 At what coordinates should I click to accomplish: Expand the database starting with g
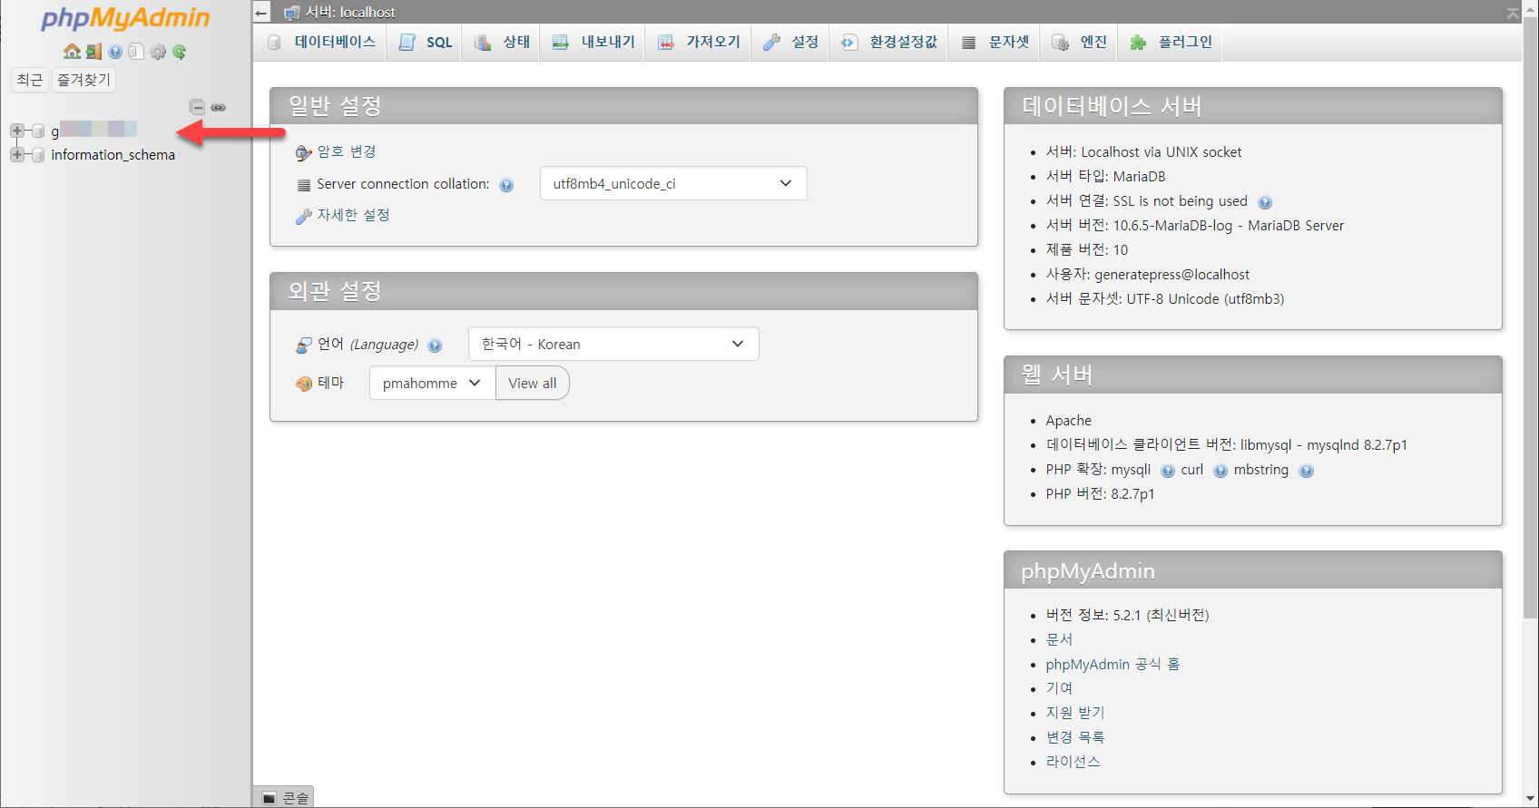16,131
